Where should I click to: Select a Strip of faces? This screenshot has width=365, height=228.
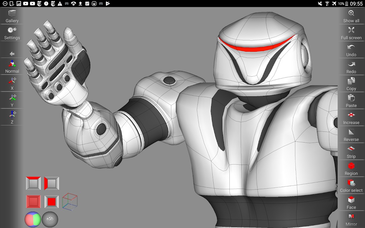(351, 152)
